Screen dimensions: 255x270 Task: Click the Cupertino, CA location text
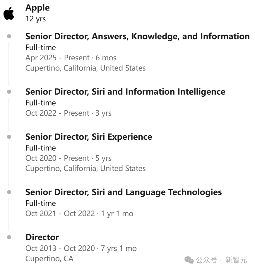49,259
